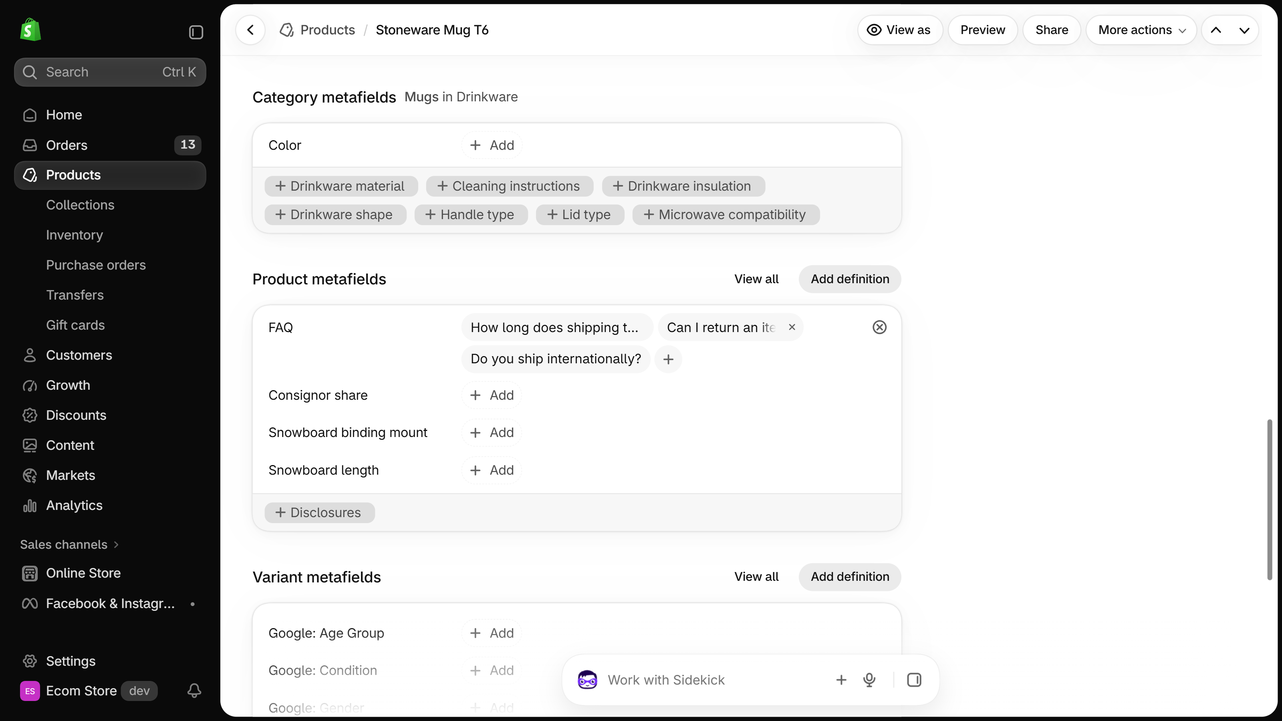Viewport: 1282px width, 721px height.
Task: Add the Handle type metafield
Action: point(471,214)
